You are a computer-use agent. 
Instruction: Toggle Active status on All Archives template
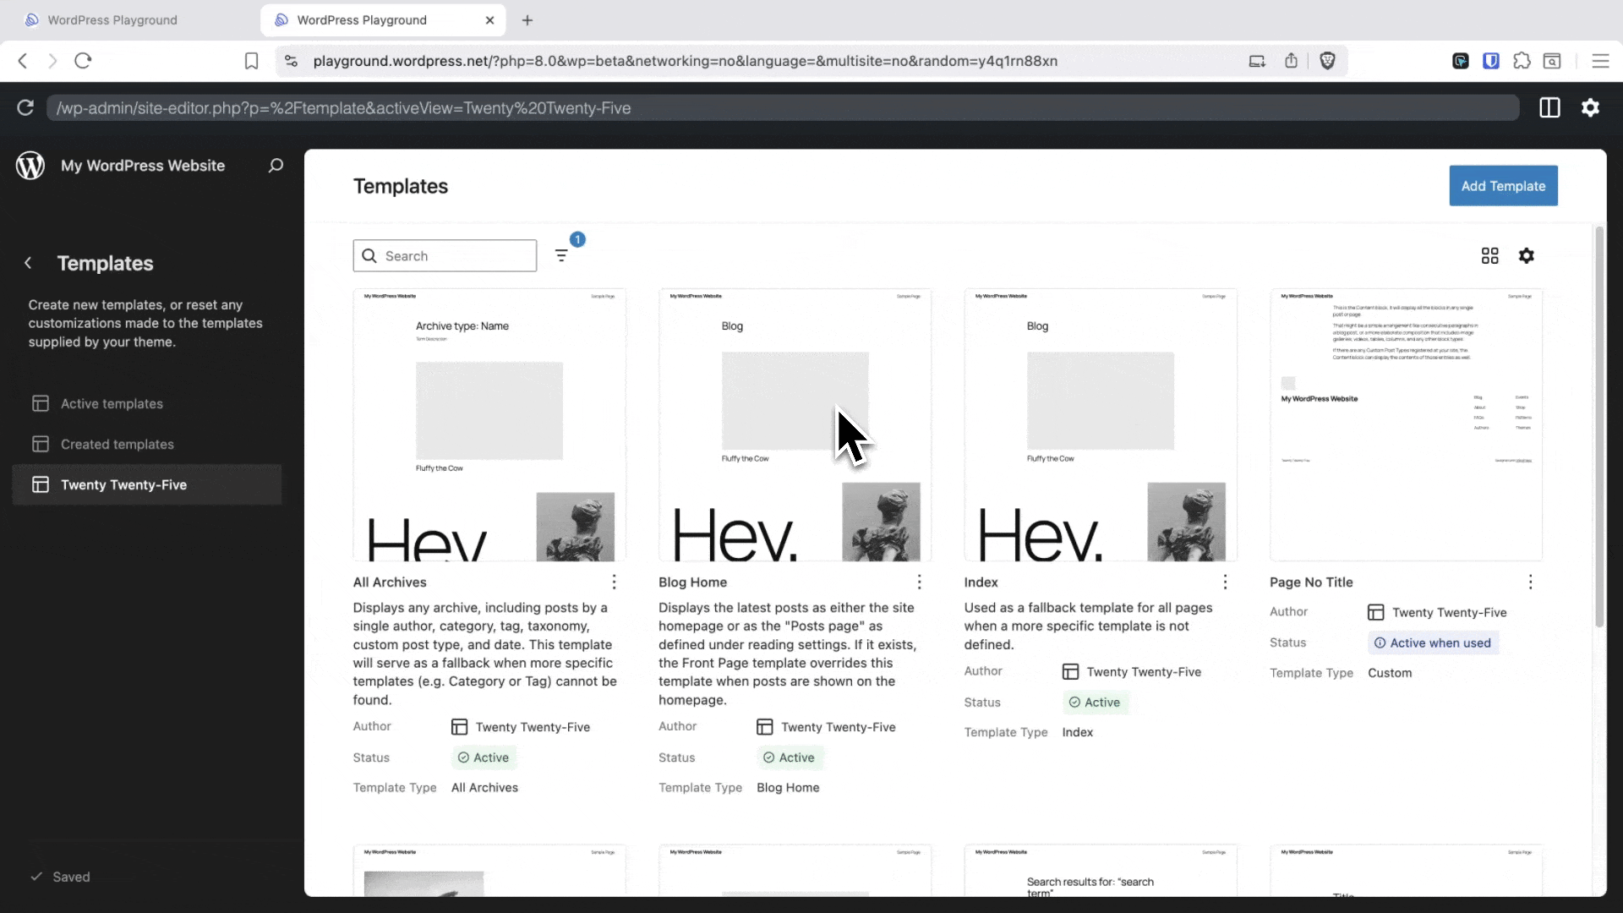(484, 757)
